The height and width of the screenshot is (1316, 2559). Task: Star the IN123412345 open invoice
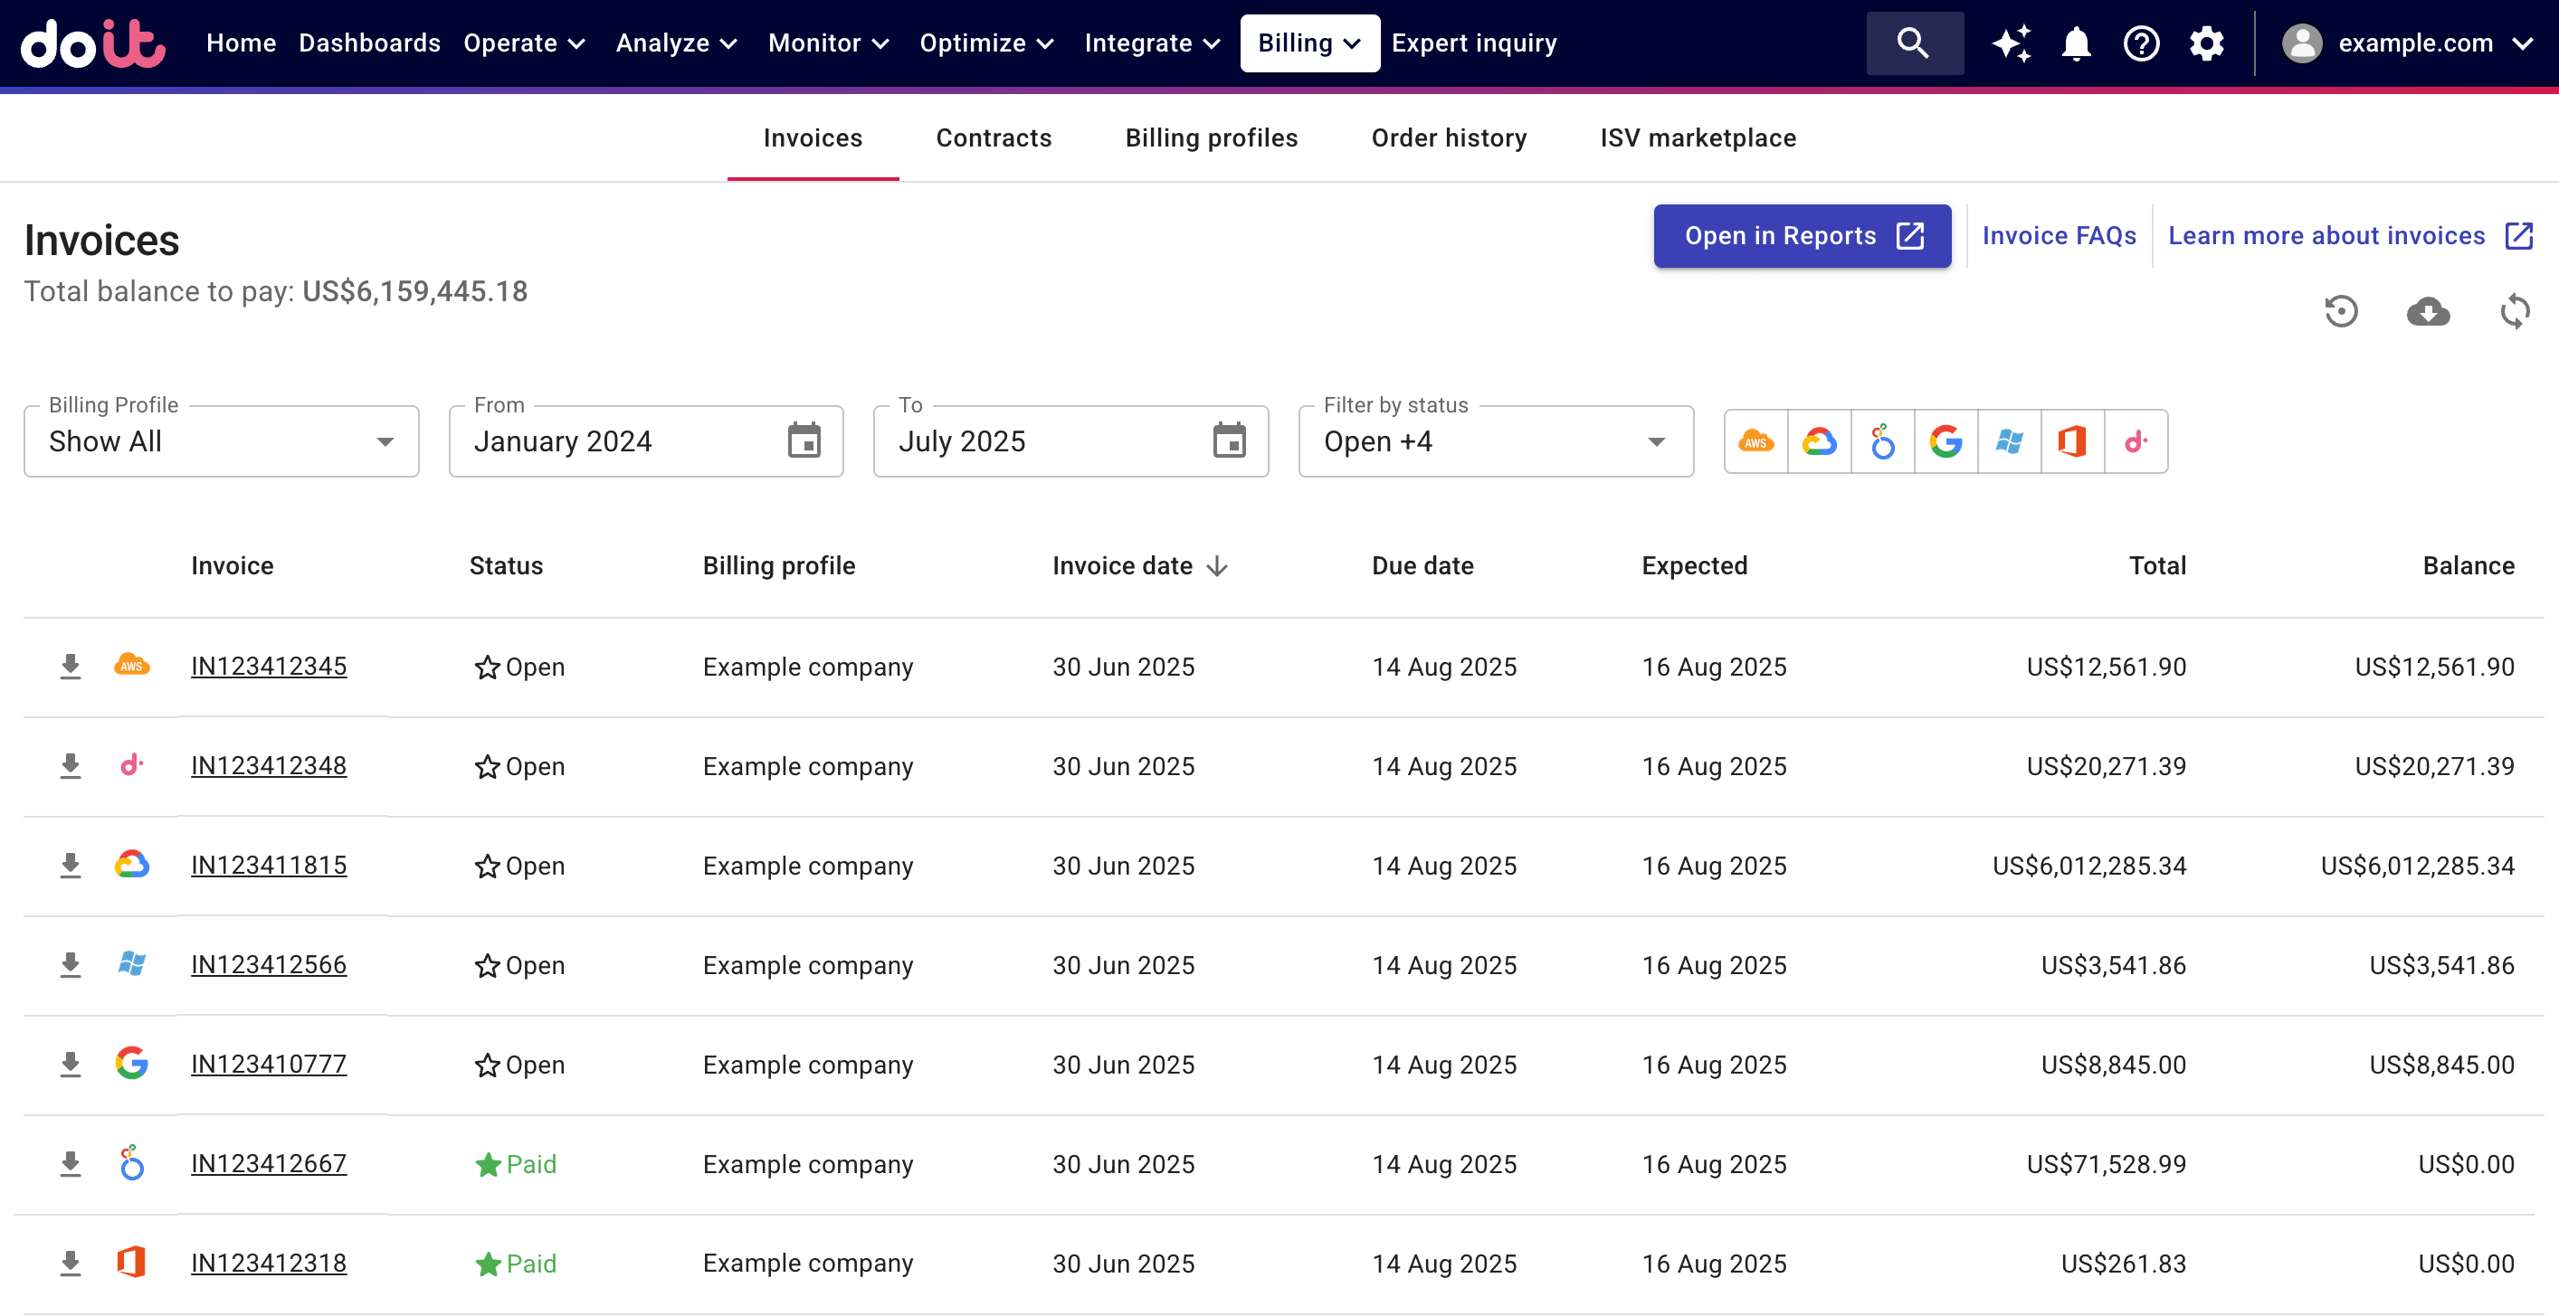coord(486,667)
